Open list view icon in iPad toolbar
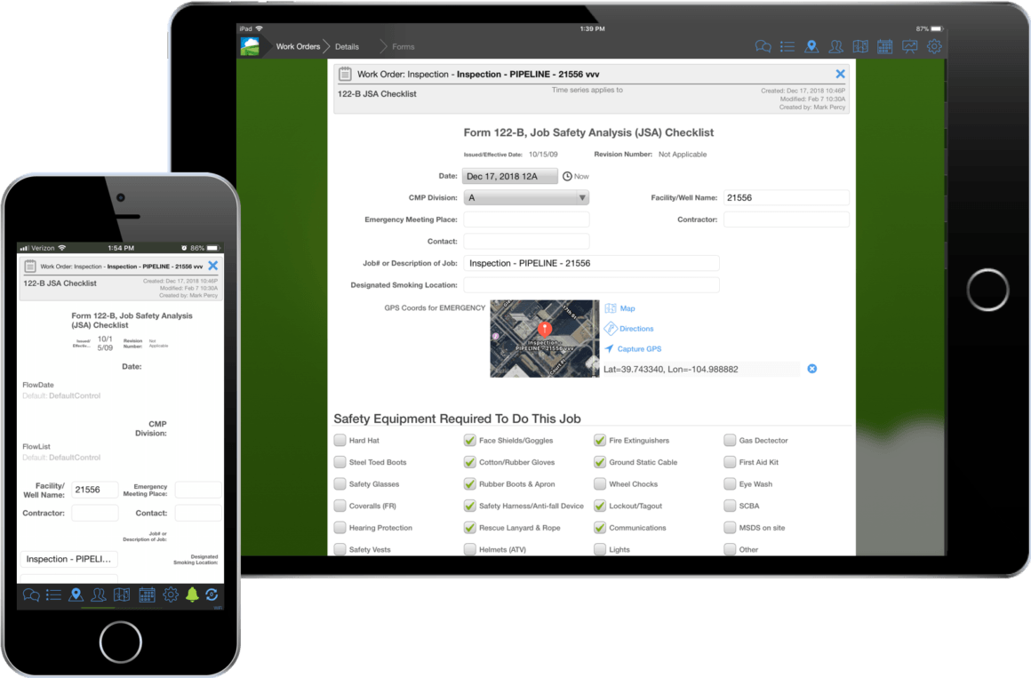 tap(787, 47)
